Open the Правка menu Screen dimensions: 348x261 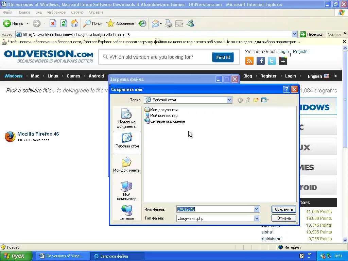[24, 12]
